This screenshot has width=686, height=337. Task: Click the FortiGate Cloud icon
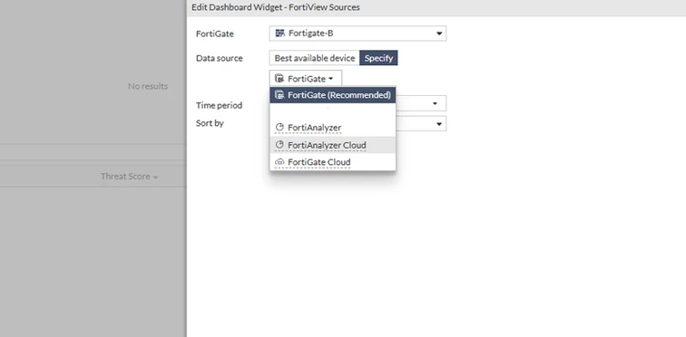pos(279,162)
